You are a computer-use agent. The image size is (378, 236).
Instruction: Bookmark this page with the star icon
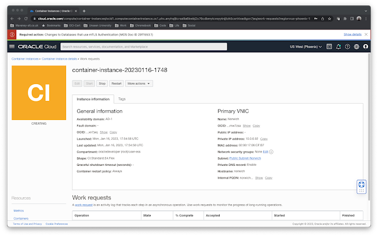click(x=329, y=19)
